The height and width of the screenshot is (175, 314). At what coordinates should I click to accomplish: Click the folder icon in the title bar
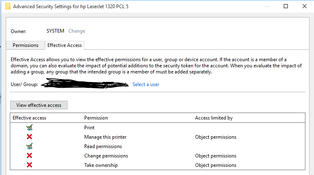pos(7,6)
